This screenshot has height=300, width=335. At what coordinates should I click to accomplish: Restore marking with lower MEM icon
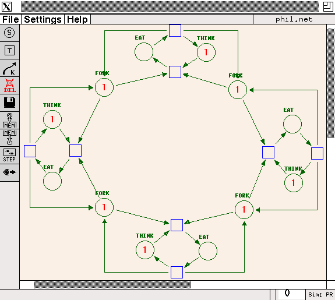coord(9,137)
